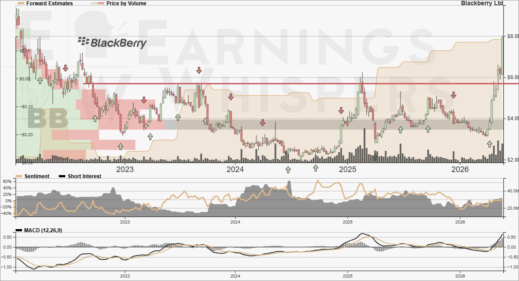Click the red down arrow just before 2025
519x281 pixels.
pos(341,111)
